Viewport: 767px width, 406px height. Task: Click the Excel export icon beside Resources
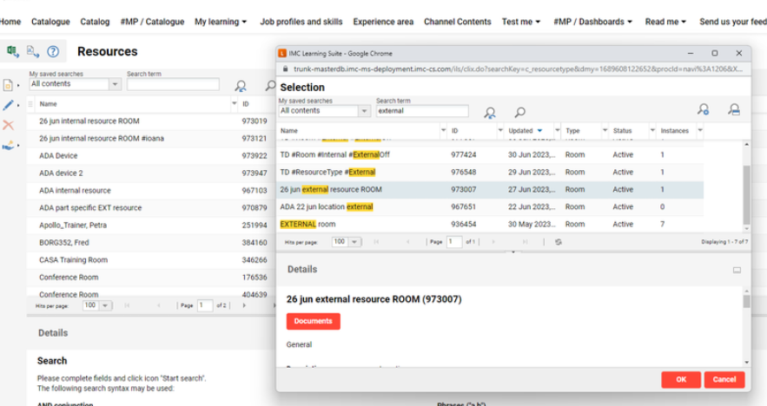13,51
